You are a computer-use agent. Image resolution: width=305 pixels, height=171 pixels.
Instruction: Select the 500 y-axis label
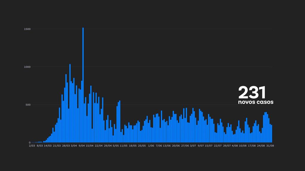[x=28, y=105]
